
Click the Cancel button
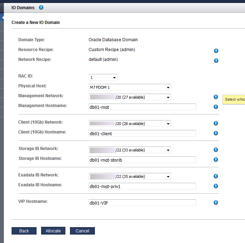82,231
